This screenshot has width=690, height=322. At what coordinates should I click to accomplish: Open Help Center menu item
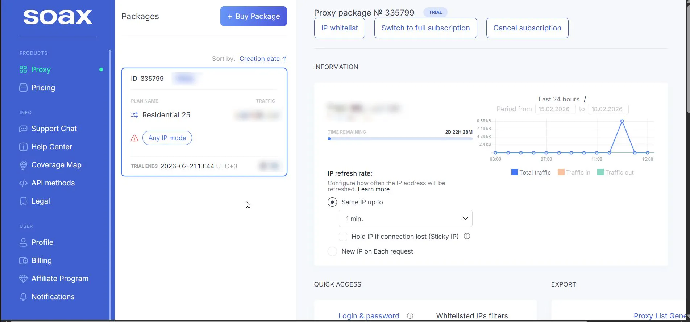coord(52,147)
